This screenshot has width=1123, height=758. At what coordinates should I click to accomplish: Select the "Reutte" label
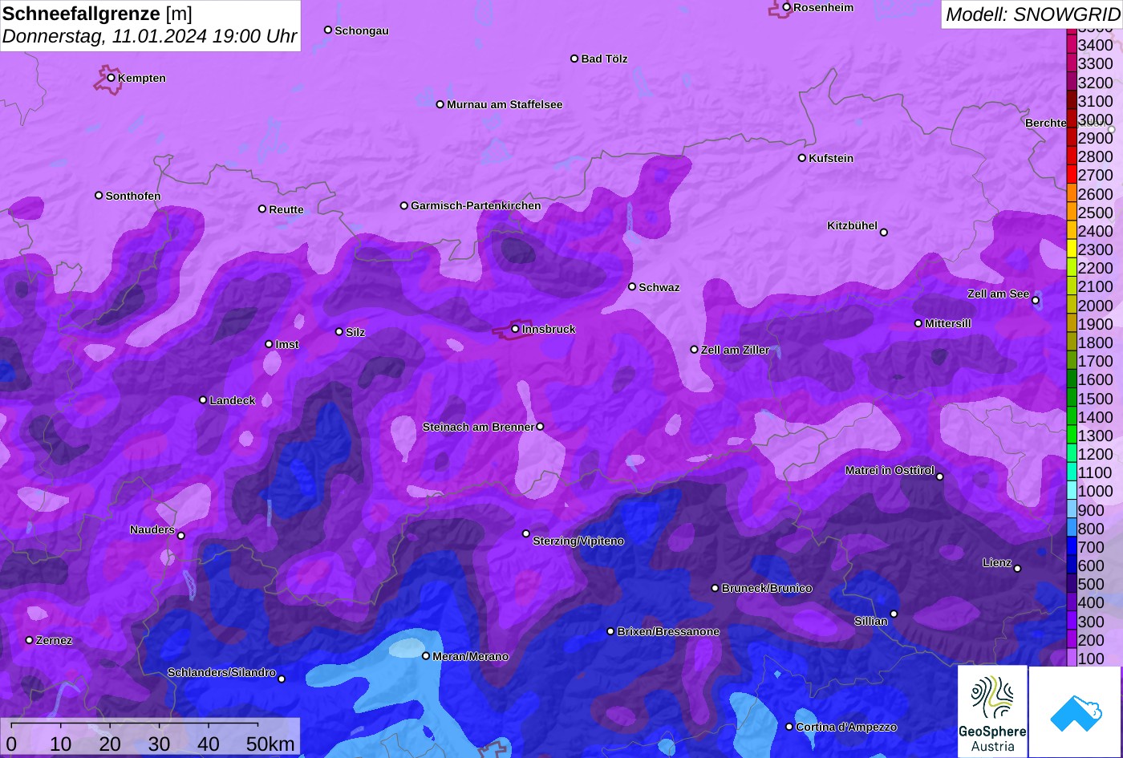pos(286,209)
